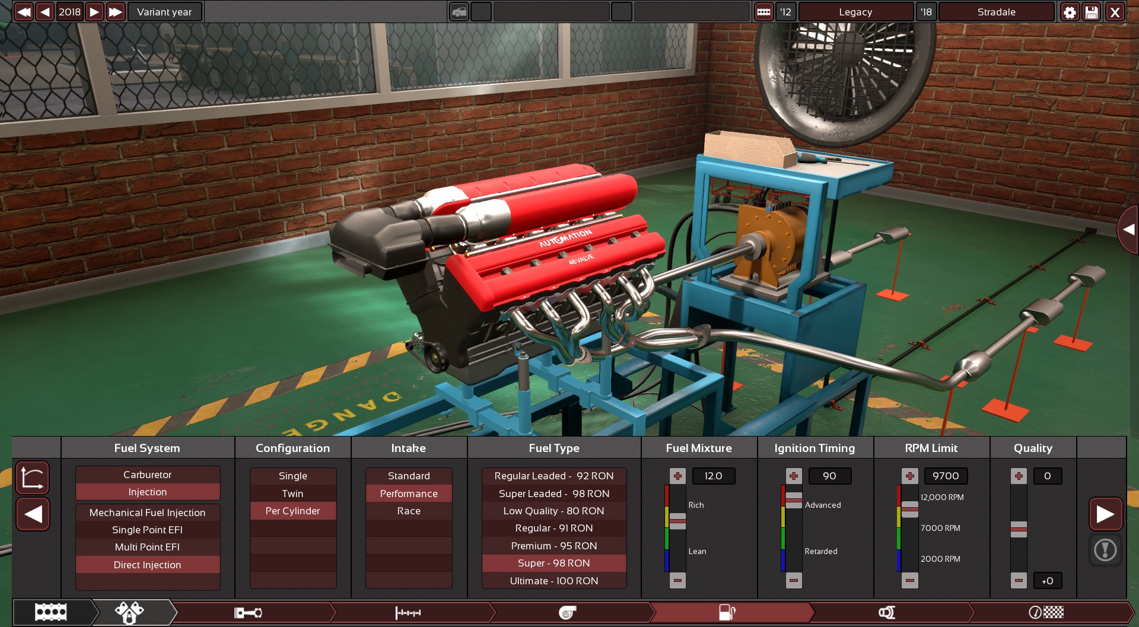Select Carburetor fuel system
The height and width of the screenshot is (627, 1139).
pyautogui.click(x=147, y=475)
